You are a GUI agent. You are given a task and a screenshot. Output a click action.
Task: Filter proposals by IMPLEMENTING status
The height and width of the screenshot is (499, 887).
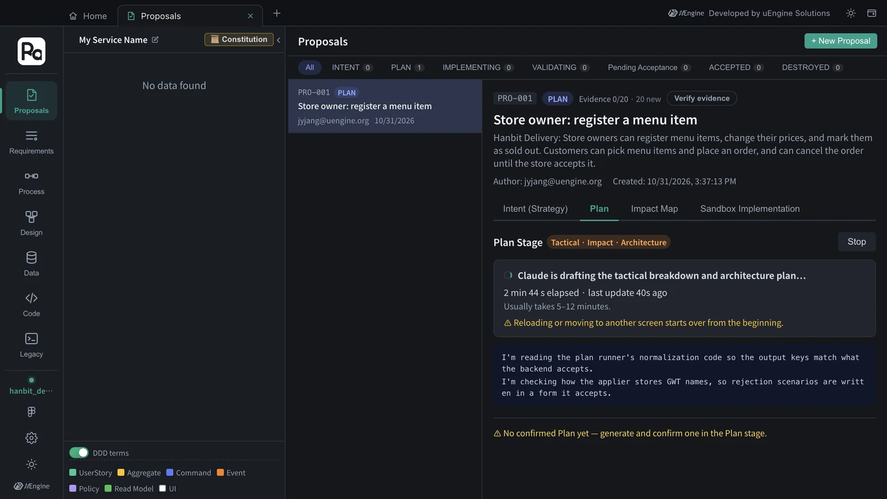(x=478, y=68)
